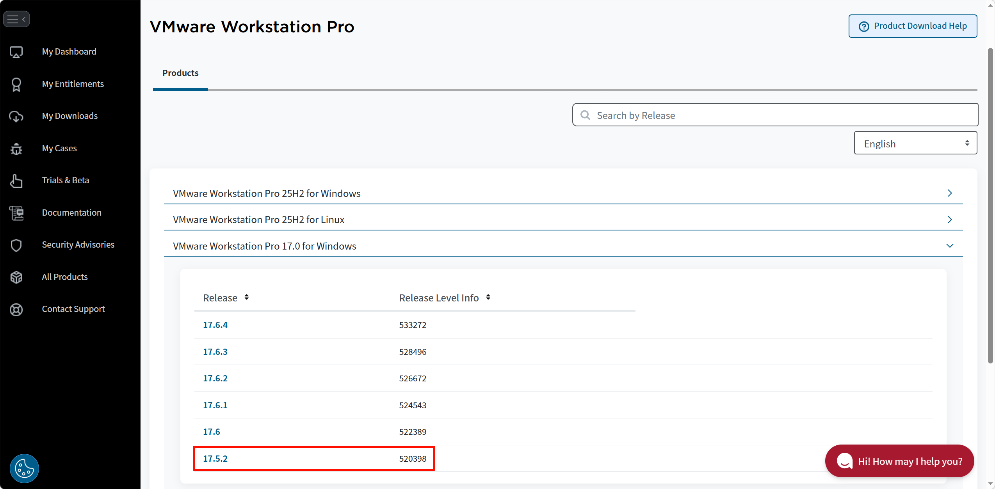Open the English language dropdown
Viewport: 995px width, 489px height.
tap(915, 143)
